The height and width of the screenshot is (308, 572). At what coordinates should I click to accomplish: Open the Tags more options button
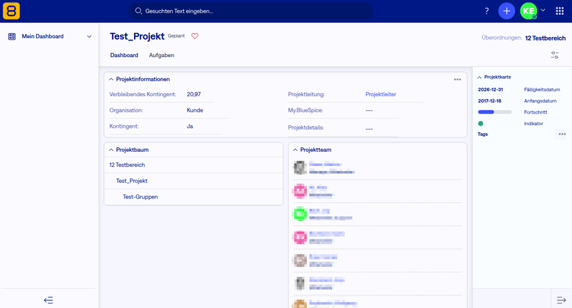(562, 134)
